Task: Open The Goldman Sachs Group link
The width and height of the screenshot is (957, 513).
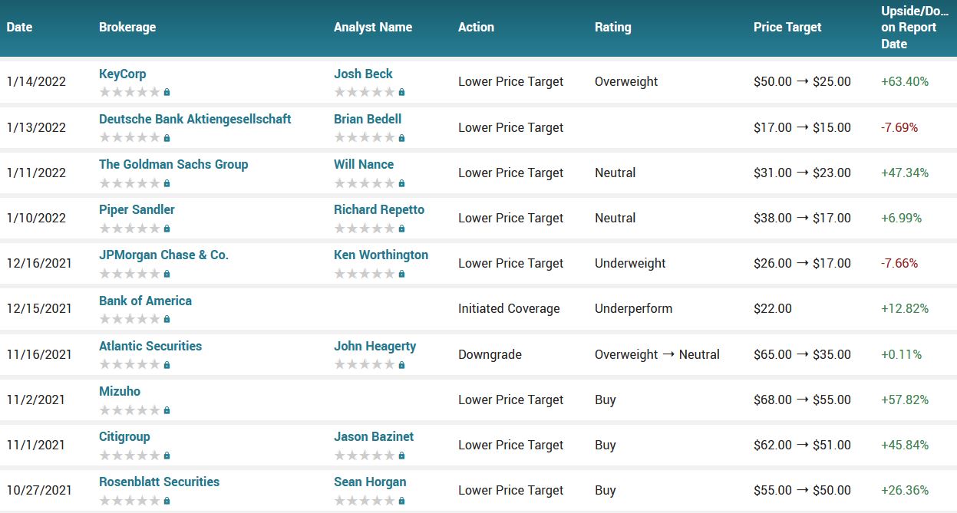Action: [173, 164]
